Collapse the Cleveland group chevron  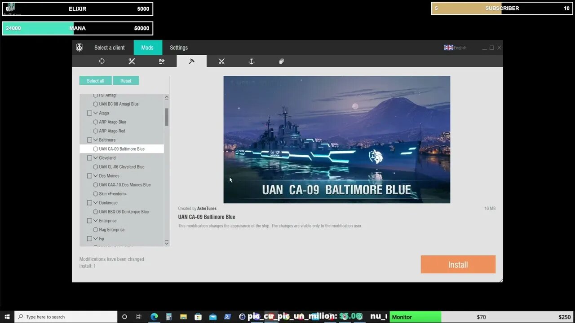(x=95, y=158)
